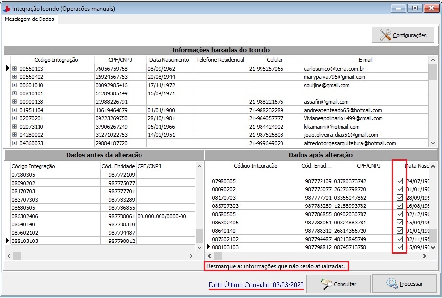Switch to Mesclagem de Dados tab
This screenshot has height=298, width=442.
click(x=30, y=19)
